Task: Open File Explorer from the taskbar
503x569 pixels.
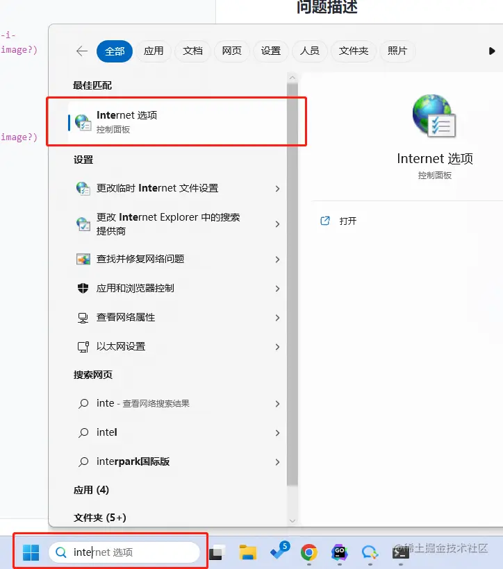Action: point(248,552)
